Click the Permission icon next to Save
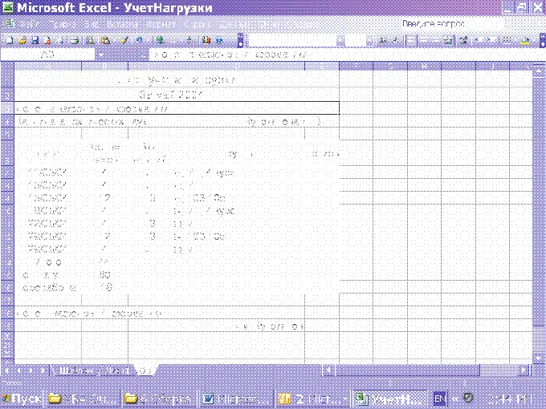The image size is (546, 409). click(47, 41)
